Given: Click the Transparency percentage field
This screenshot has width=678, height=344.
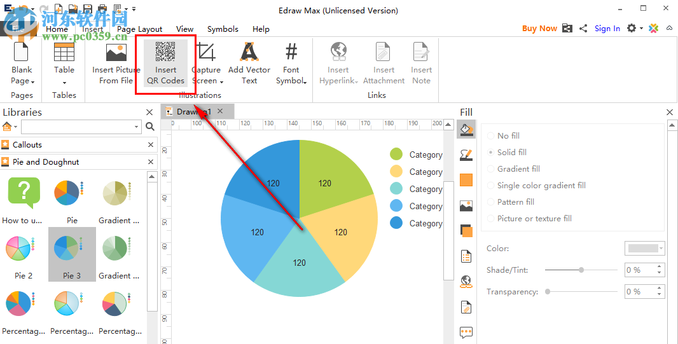Looking at the screenshot, I should (640, 292).
